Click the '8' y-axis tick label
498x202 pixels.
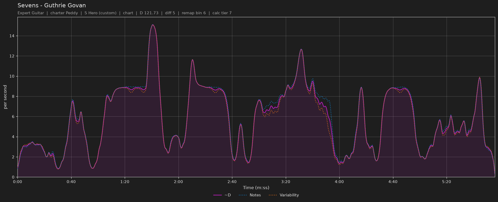(x=14, y=97)
